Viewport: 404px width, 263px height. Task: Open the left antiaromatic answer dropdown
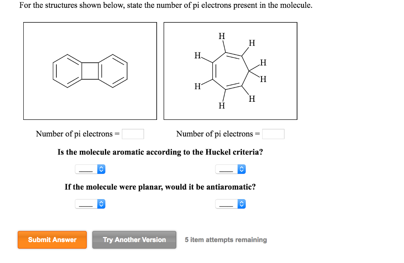(x=88, y=204)
